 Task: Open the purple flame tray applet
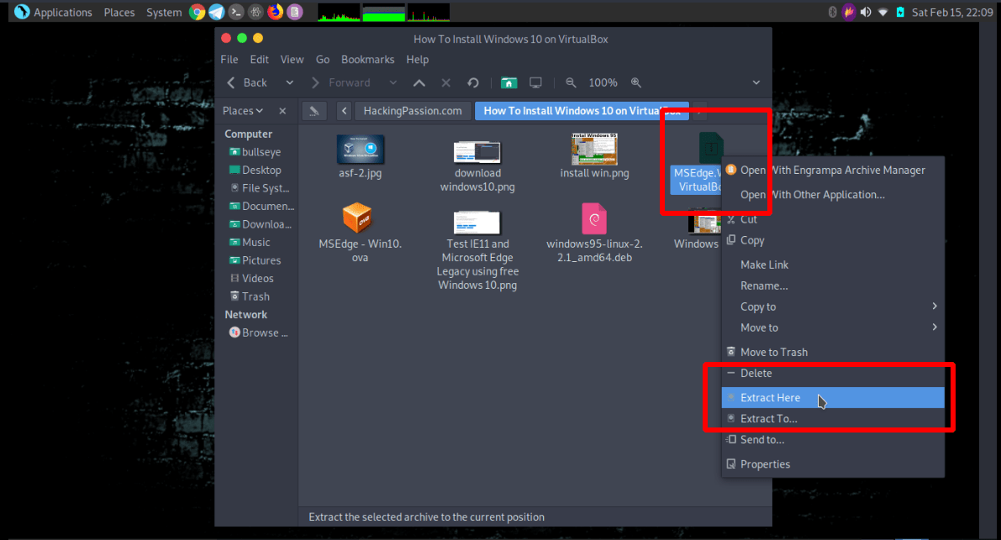tap(848, 12)
